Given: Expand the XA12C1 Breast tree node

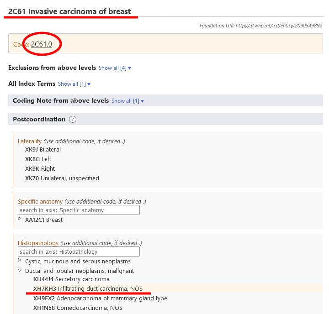Looking at the screenshot, I should [20, 219].
